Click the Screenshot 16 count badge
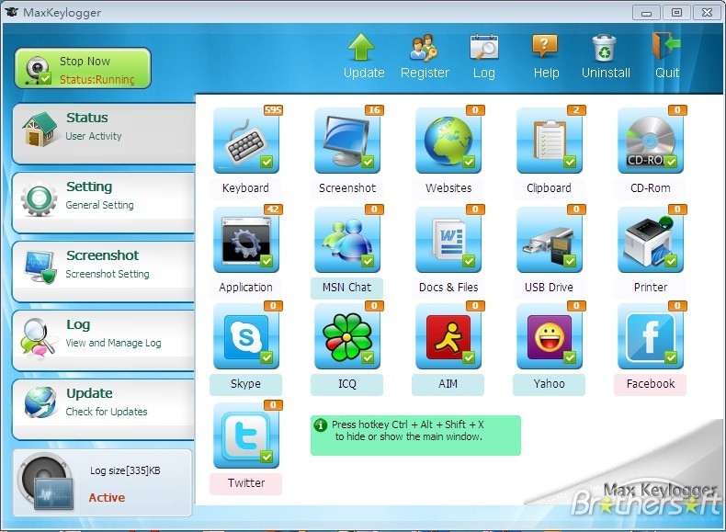The width and height of the screenshot is (726, 532). (x=374, y=110)
